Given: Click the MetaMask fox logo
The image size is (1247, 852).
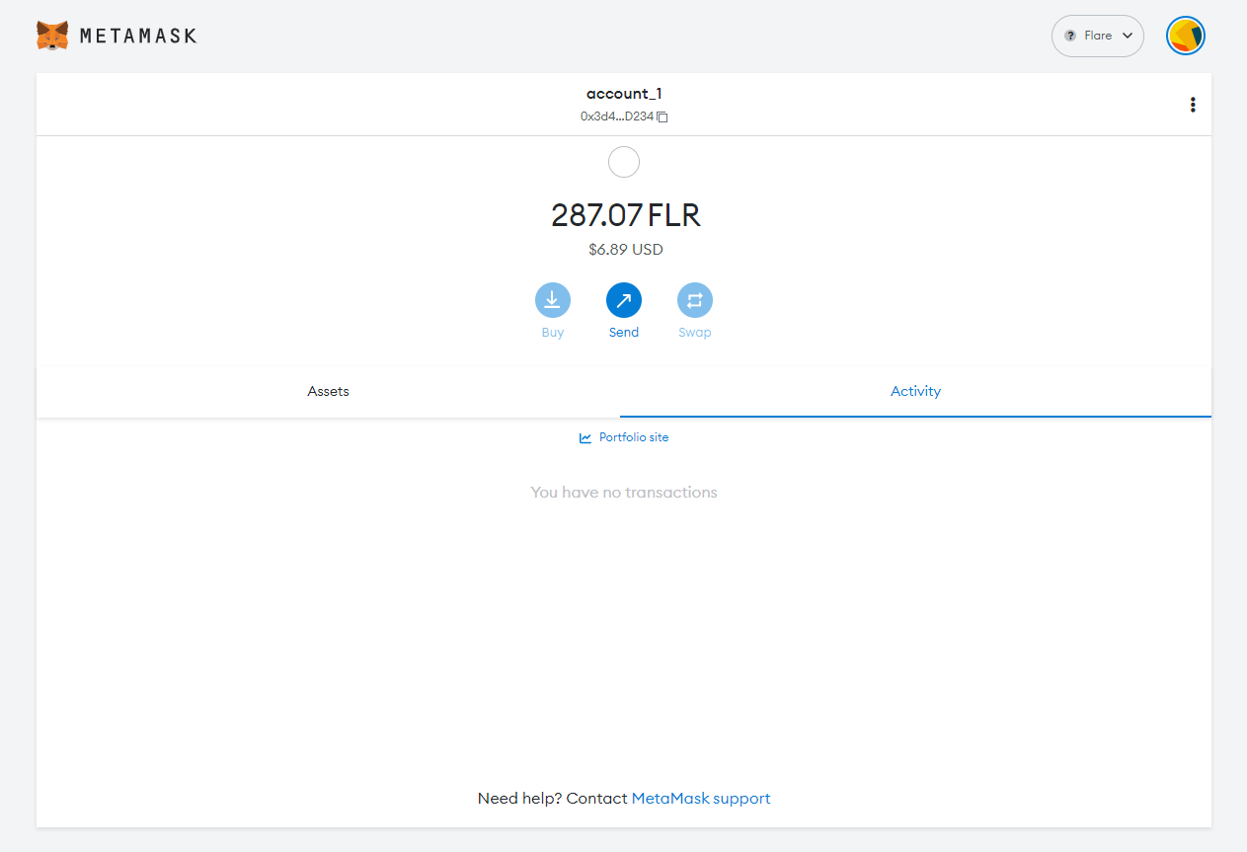Looking at the screenshot, I should pyautogui.click(x=52, y=36).
